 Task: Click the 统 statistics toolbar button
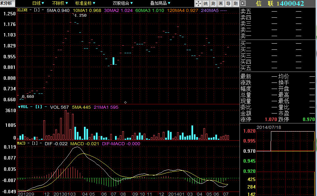[206, 3]
